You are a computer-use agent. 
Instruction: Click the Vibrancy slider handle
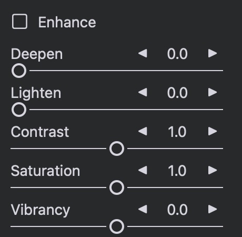point(117,226)
